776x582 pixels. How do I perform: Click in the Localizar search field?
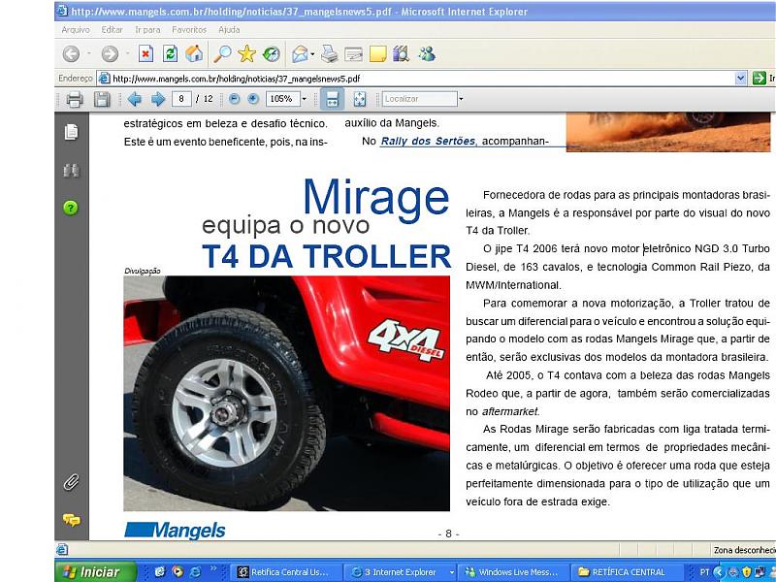click(419, 99)
